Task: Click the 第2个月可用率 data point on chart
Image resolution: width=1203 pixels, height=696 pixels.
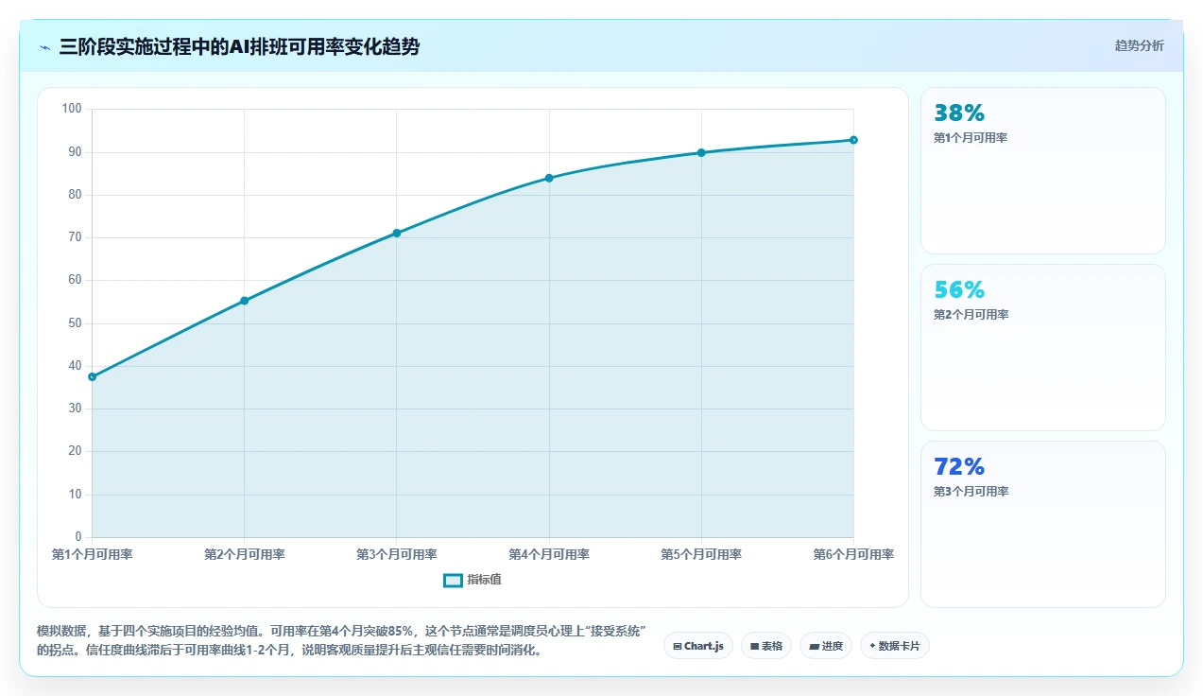Action: point(244,301)
